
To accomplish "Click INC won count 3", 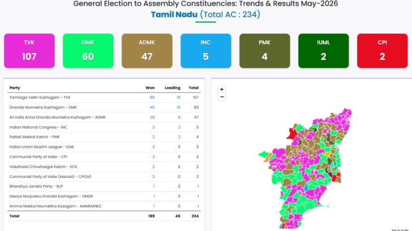I will (153, 127).
